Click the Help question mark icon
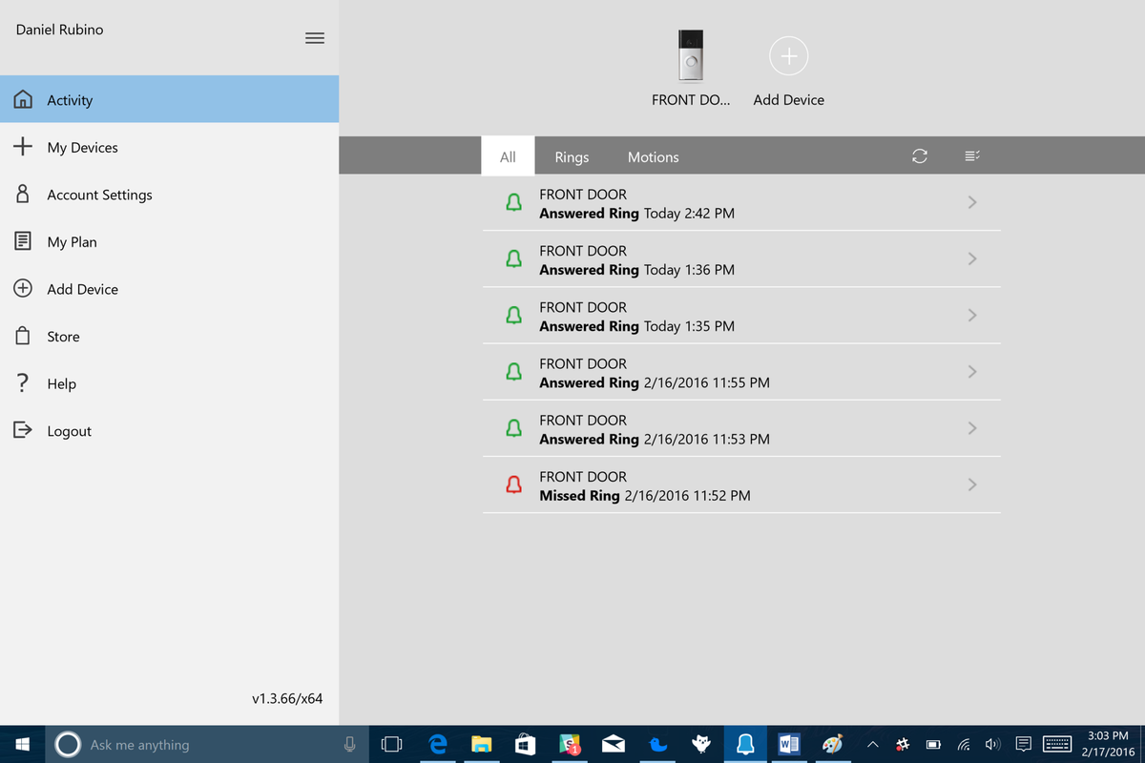This screenshot has height=763, width=1145. click(23, 383)
